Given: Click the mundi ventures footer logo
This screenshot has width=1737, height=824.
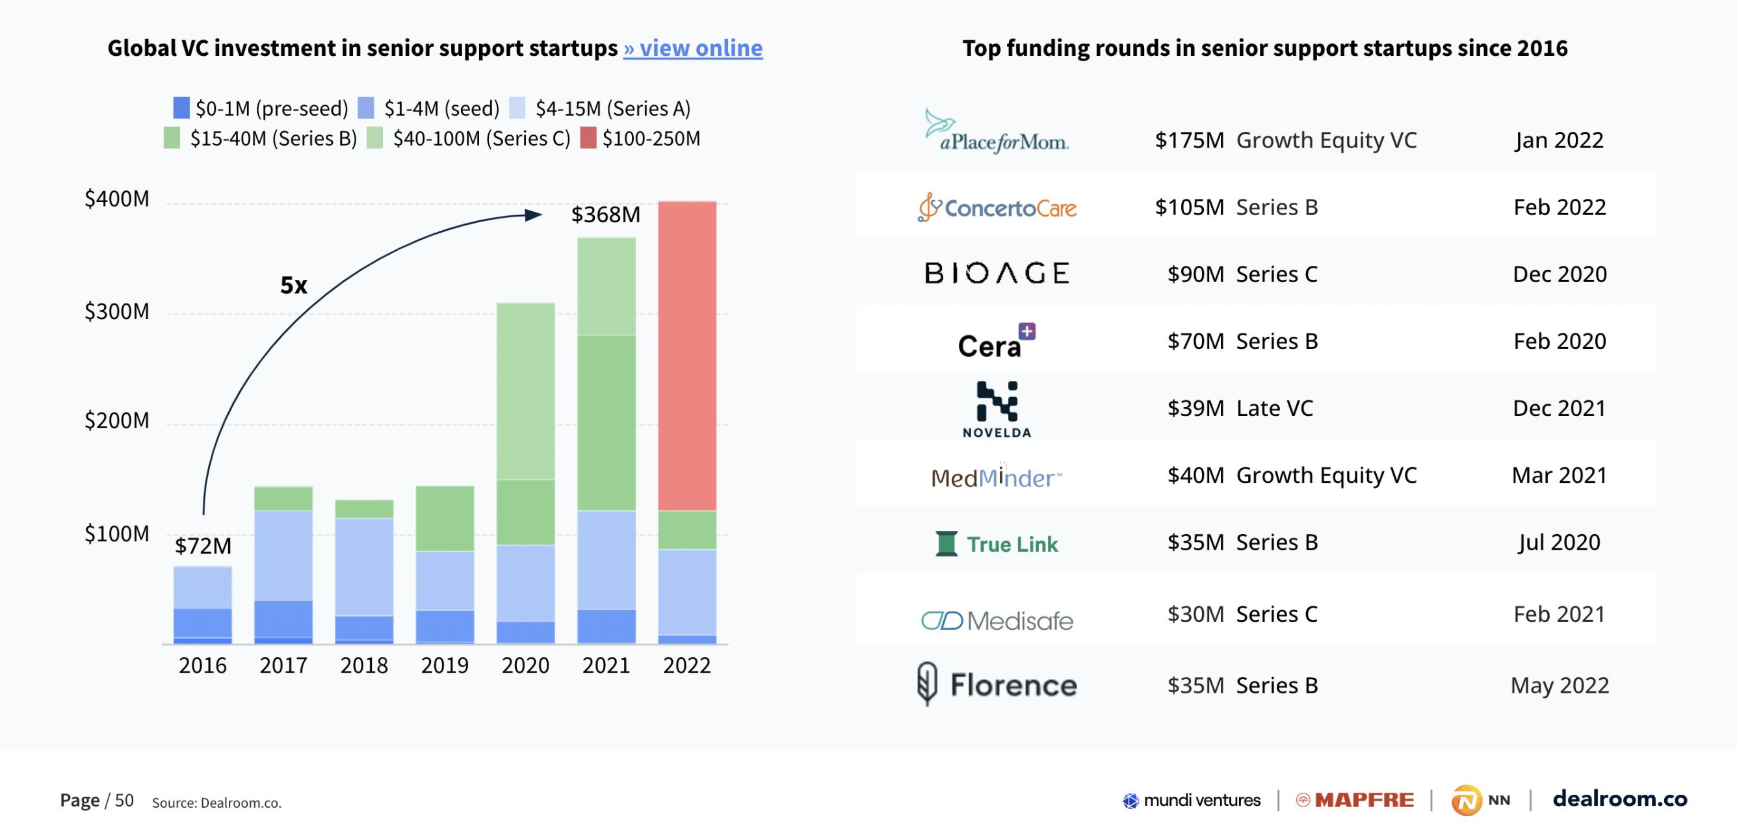Looking at the screenshot, I should [1191, 801].
